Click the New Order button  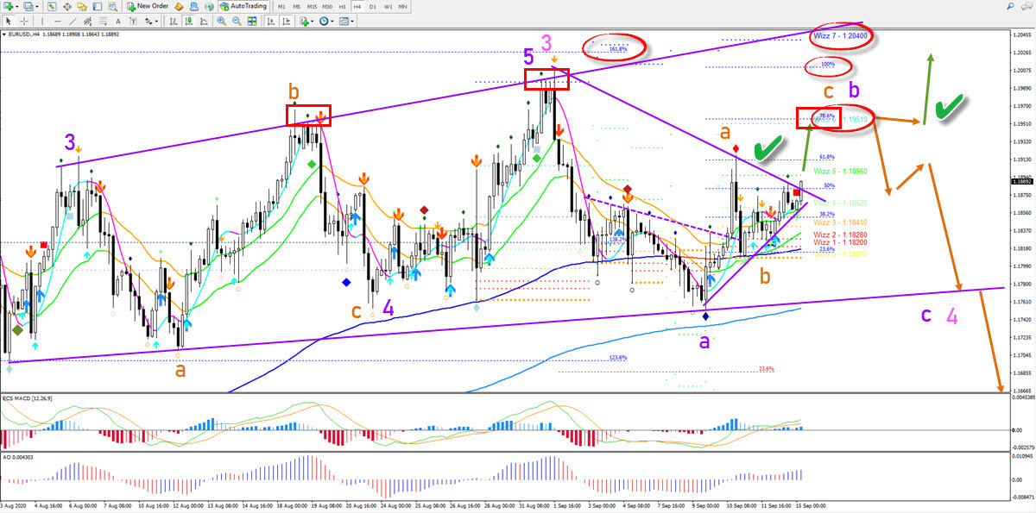[148, 6]
